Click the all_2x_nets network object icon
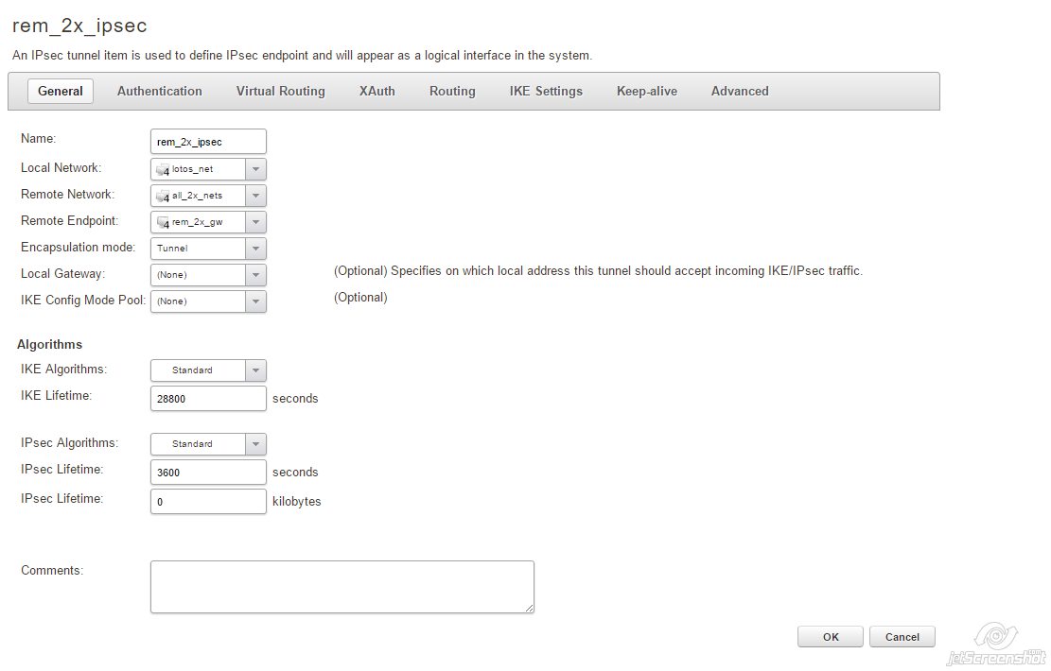 point(163,197)
